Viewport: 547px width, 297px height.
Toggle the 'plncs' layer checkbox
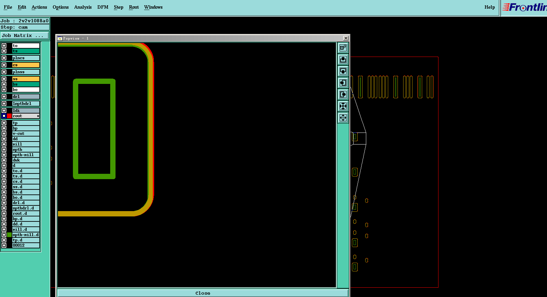4,58
